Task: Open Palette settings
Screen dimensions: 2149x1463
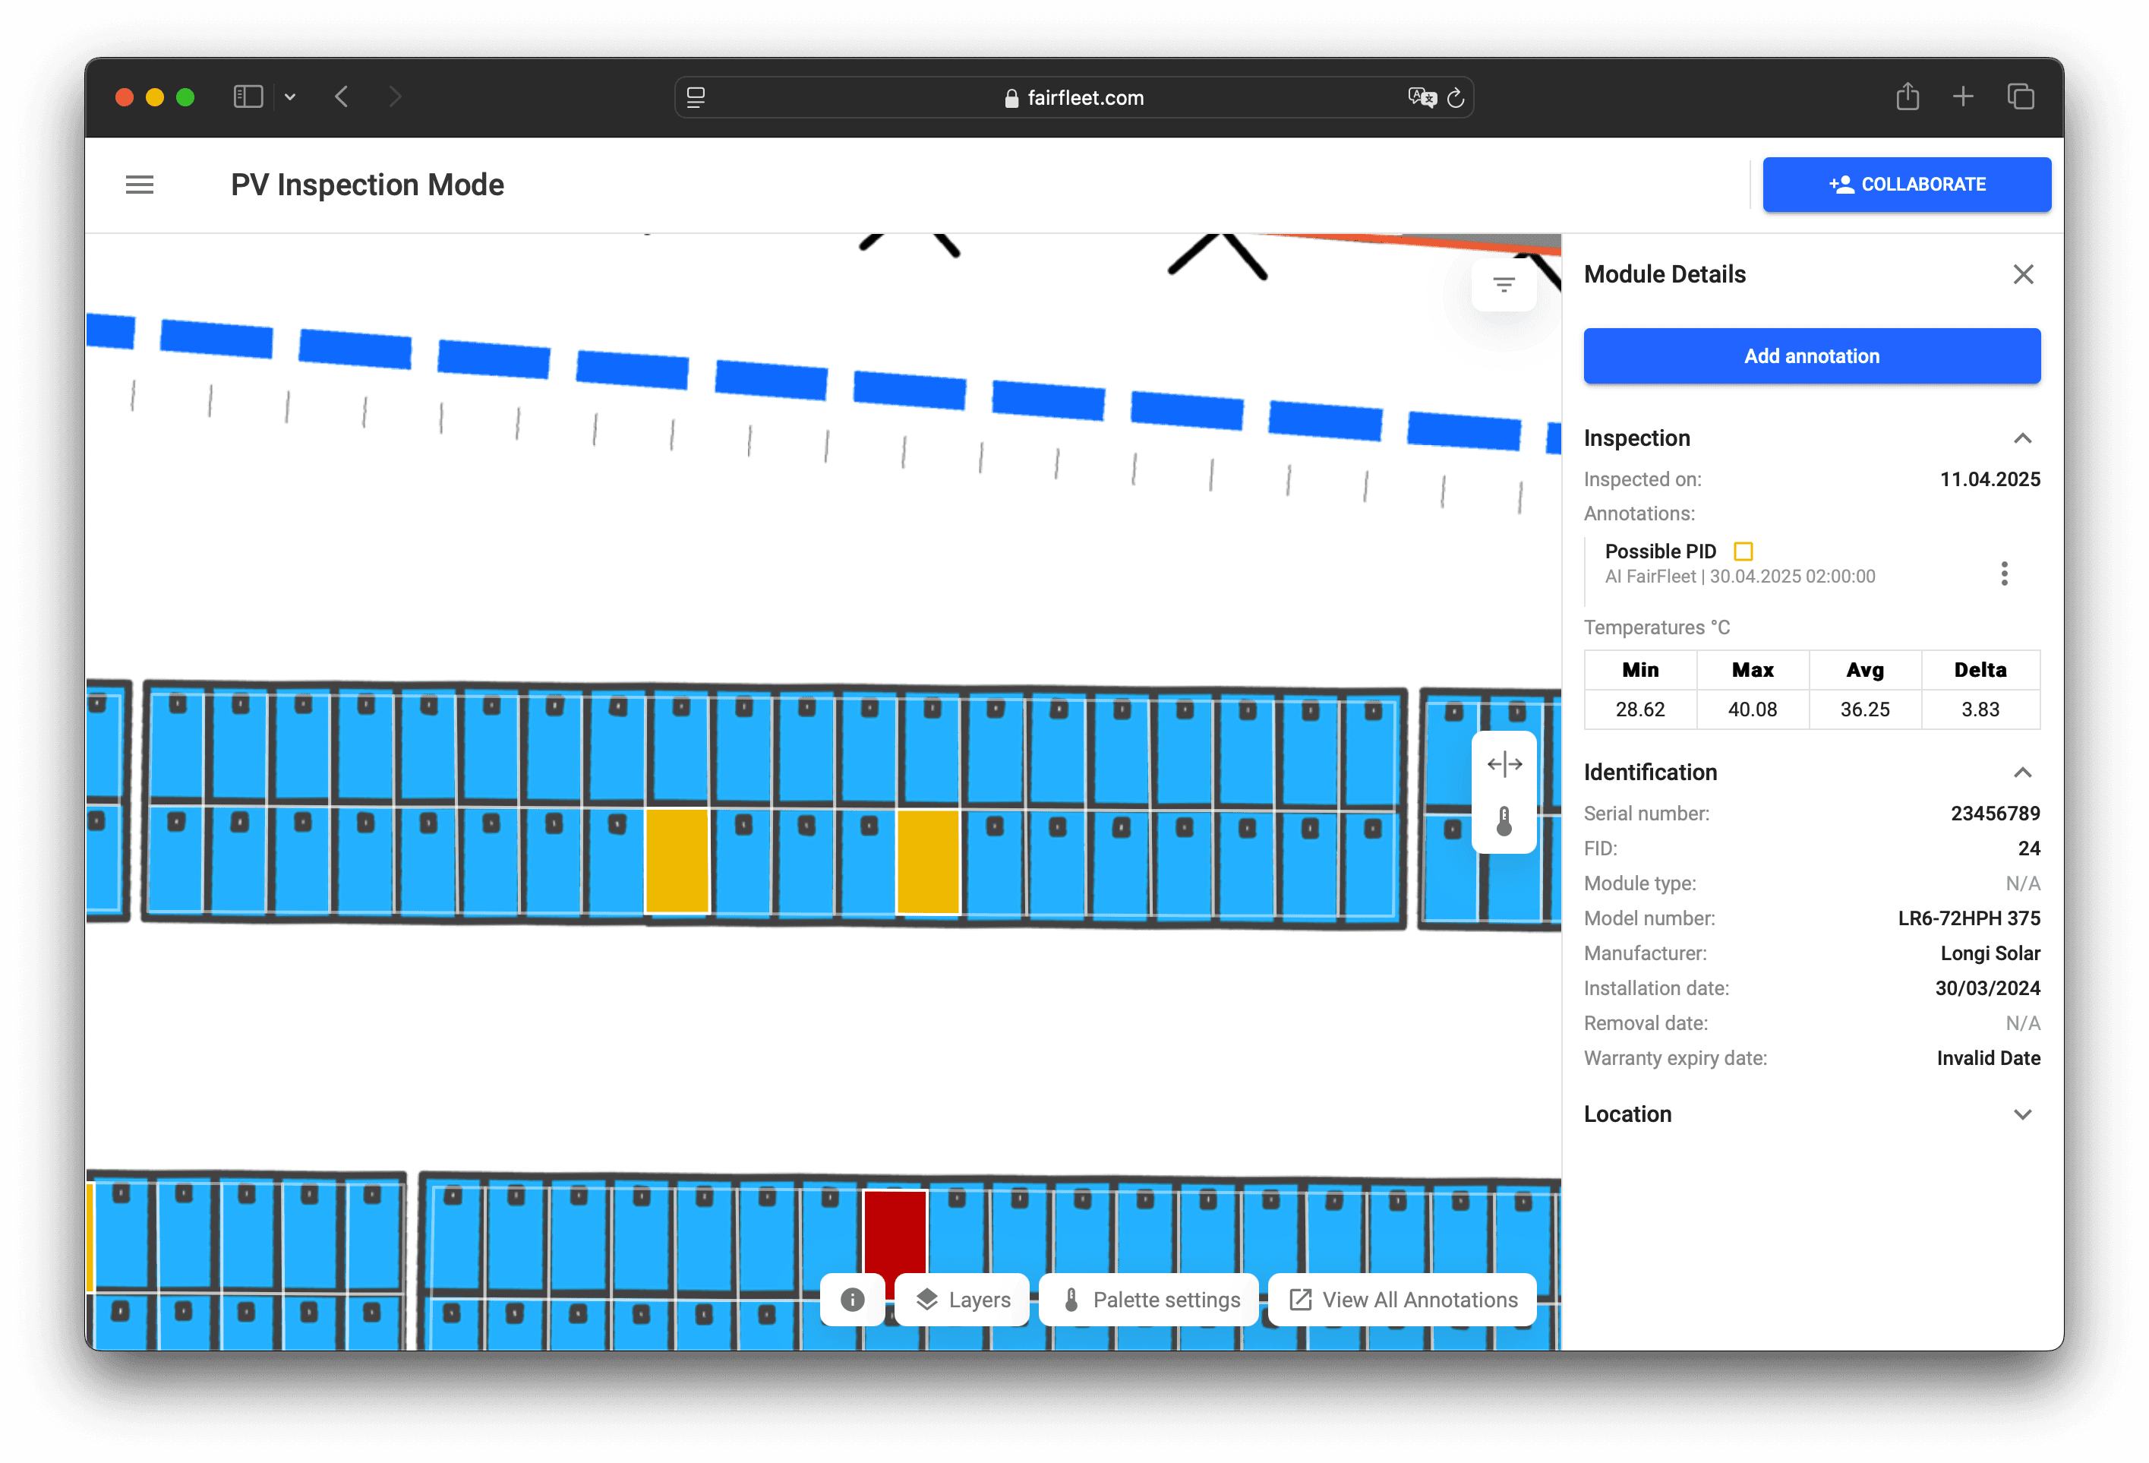Action: 1150,1300
